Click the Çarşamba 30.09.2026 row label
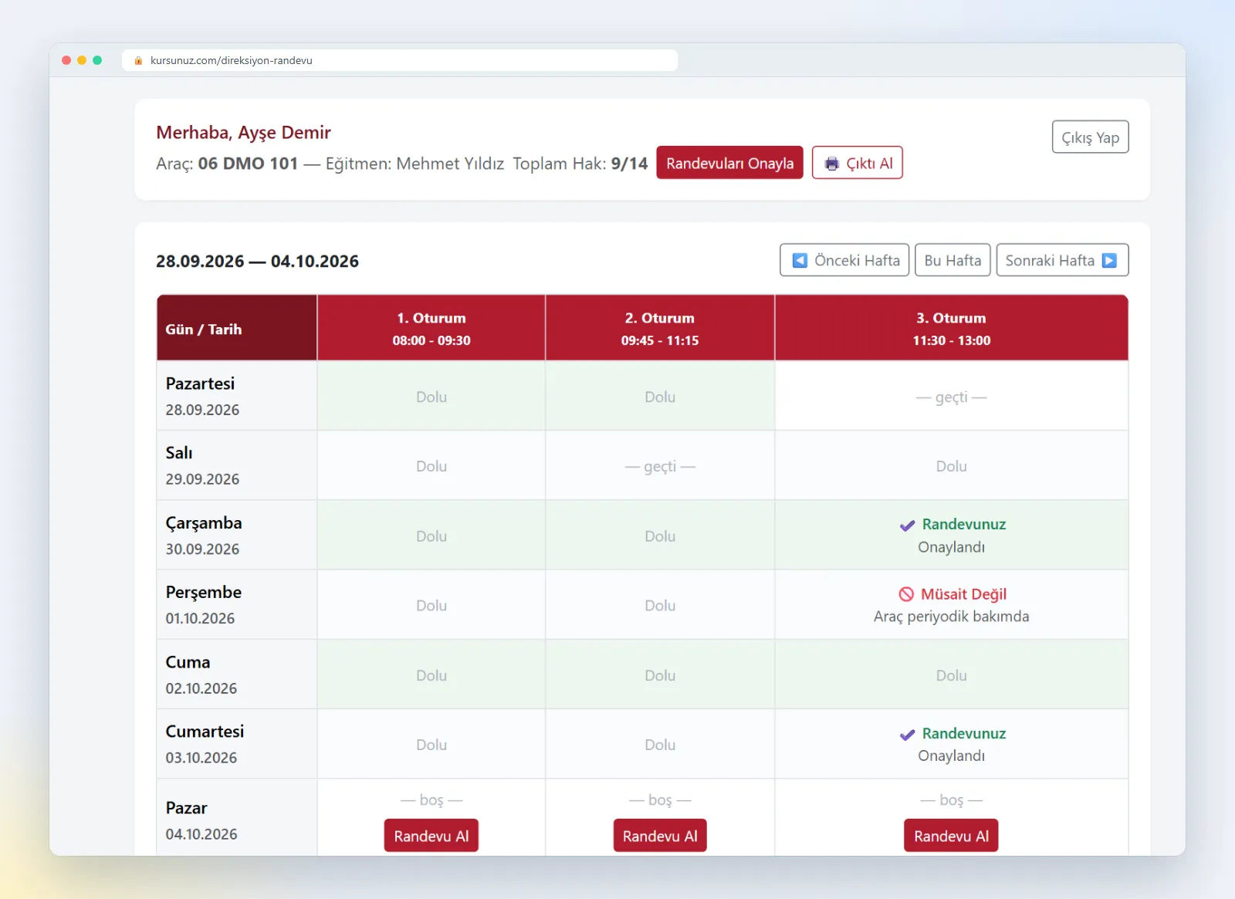 237,536
